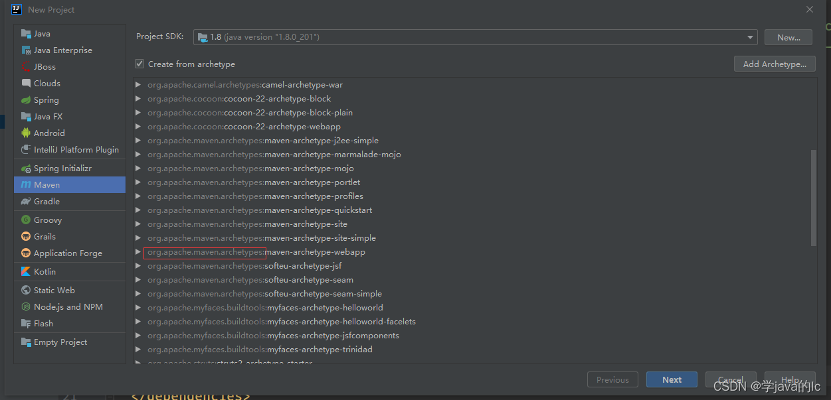Image resolution: width=831 pixels, height=400 pixels.
Task: Select Kotlin project type
Action: coord(70,272)
